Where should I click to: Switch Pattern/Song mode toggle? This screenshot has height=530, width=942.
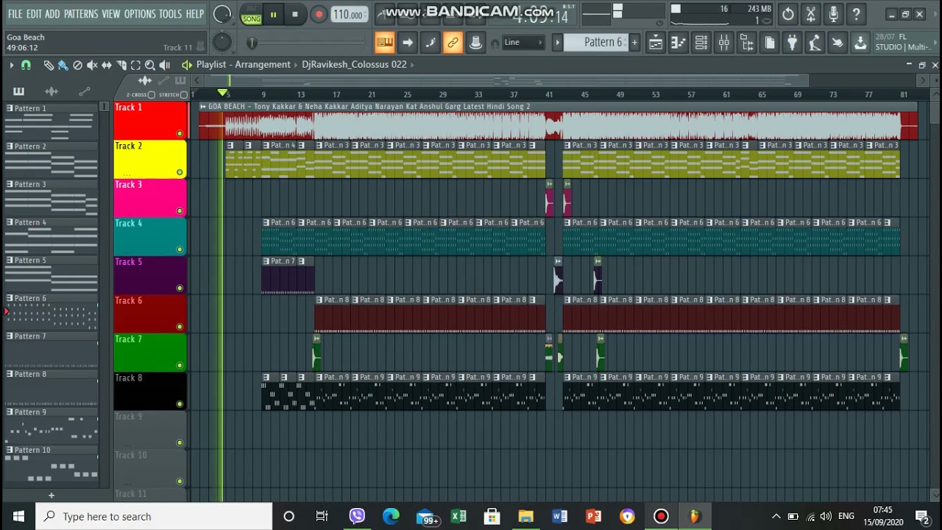252,14
